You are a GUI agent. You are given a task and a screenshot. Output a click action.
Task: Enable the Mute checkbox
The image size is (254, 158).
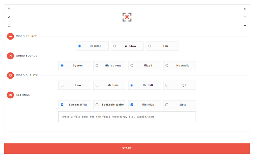pyautogui.click(x=167, y=105)
